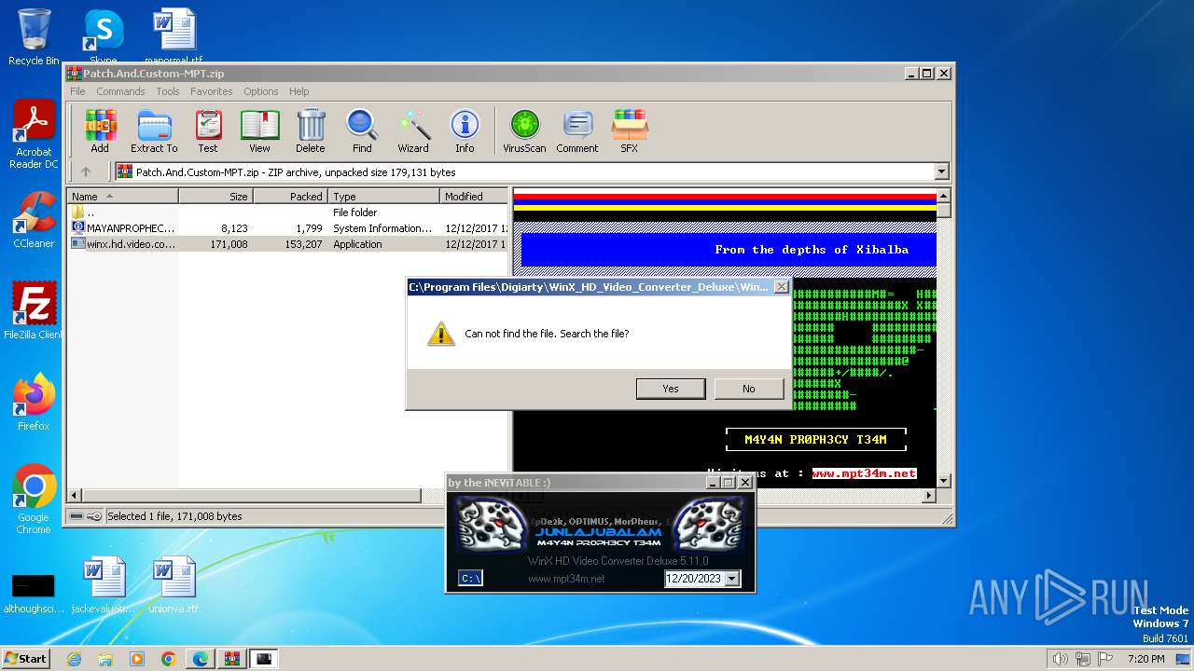Image resolution: width=1194 pixels, height=671 pixels.
Task: Go up one folder level arrow
Action: pyautogui.click(x=86, y=171)
